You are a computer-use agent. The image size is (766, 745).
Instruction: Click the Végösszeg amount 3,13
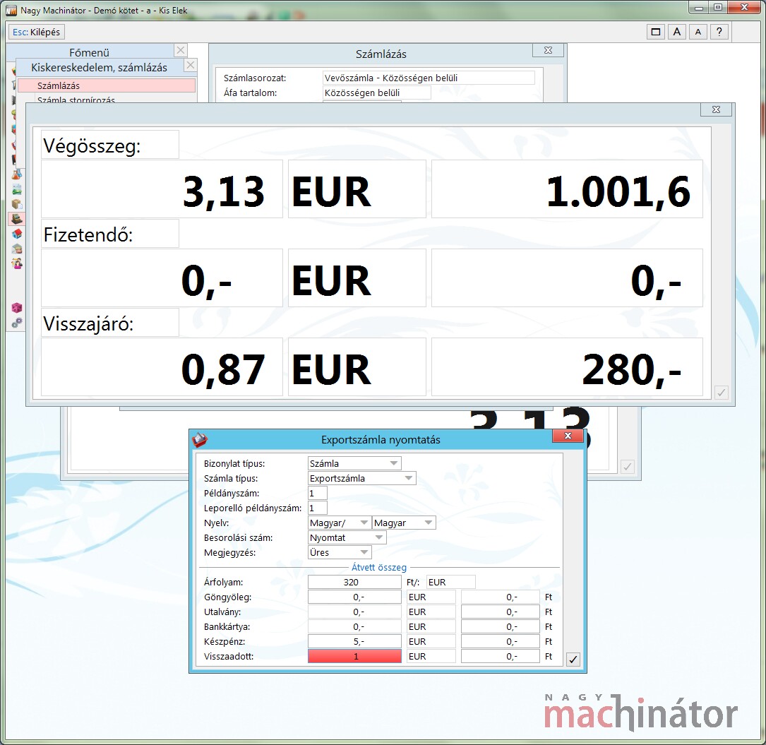point(162,189)
